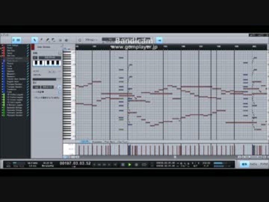Click the Record button in the transport
This screenshot has width=269, height=202.
click(x=136, y=165)
